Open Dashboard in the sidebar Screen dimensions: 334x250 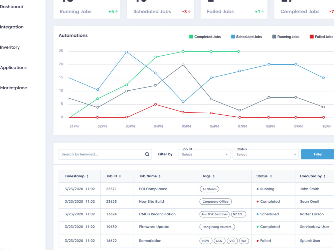tap(11, 7)
